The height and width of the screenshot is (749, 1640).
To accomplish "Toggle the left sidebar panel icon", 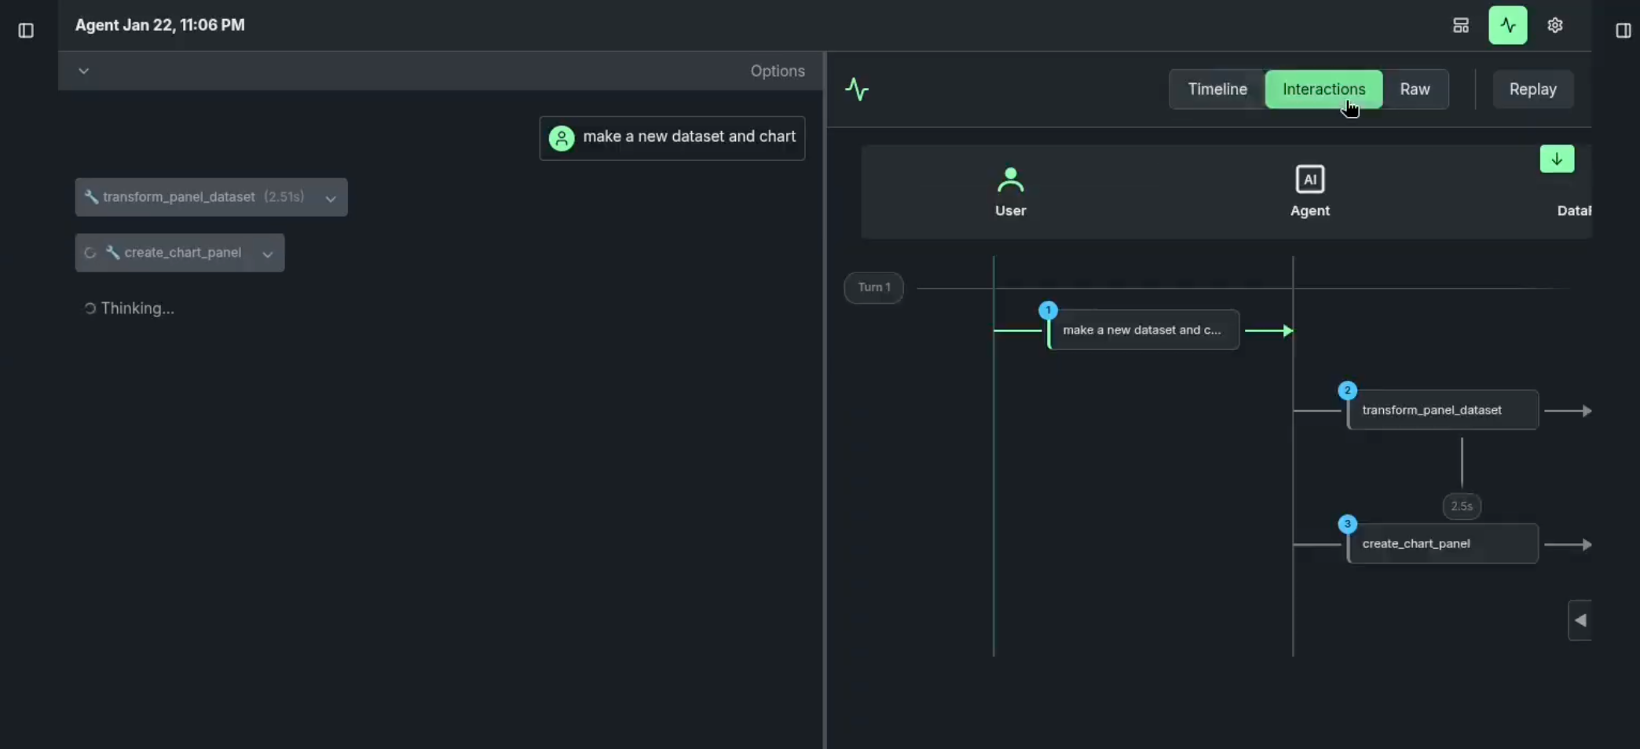I will 26,31.
